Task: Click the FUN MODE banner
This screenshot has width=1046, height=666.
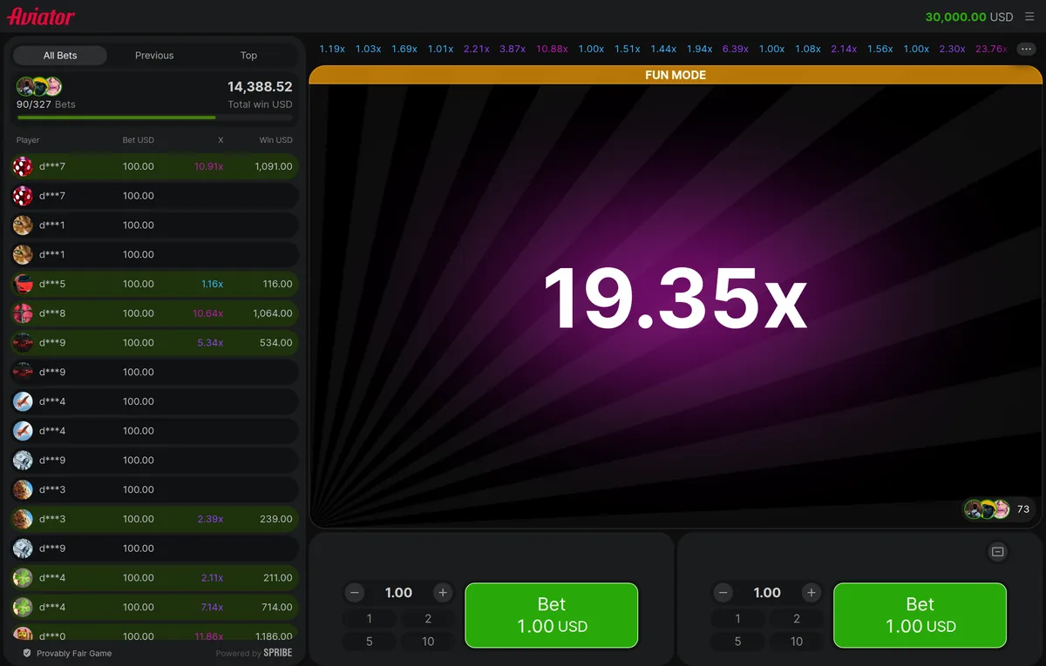Action: 676,75
